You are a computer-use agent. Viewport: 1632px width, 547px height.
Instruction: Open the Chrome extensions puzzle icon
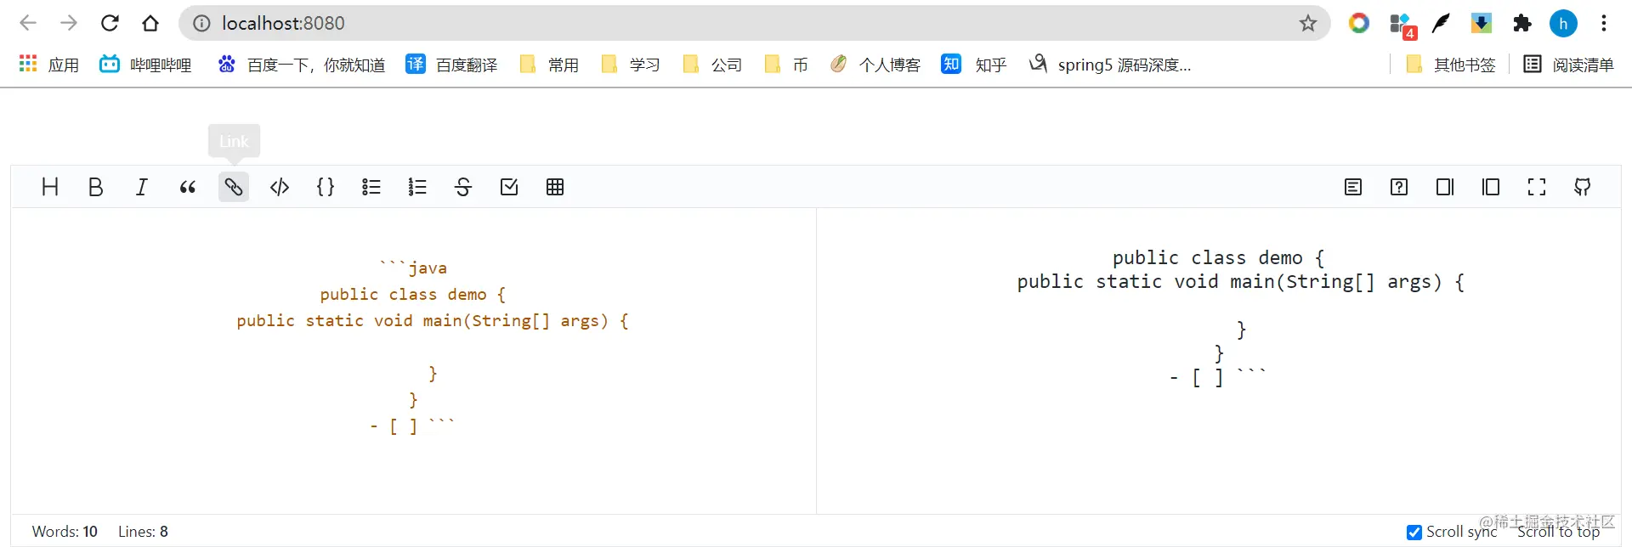[1522, 23]
